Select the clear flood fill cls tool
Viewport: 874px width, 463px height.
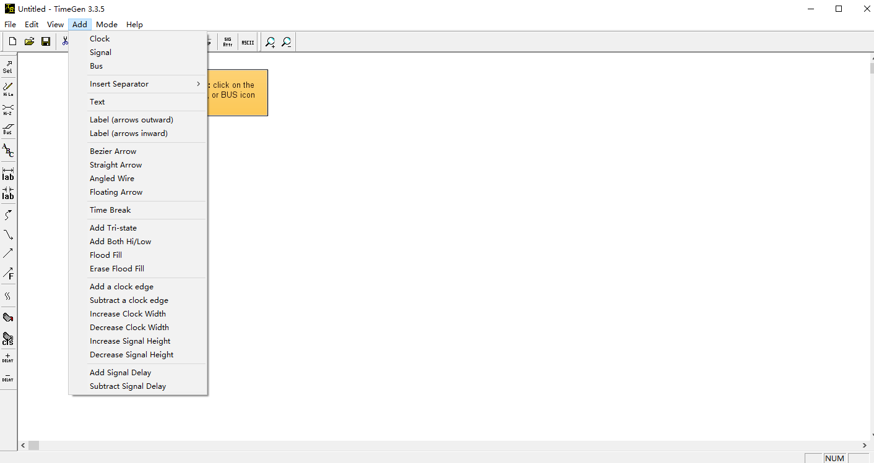(x=8, y=338)
